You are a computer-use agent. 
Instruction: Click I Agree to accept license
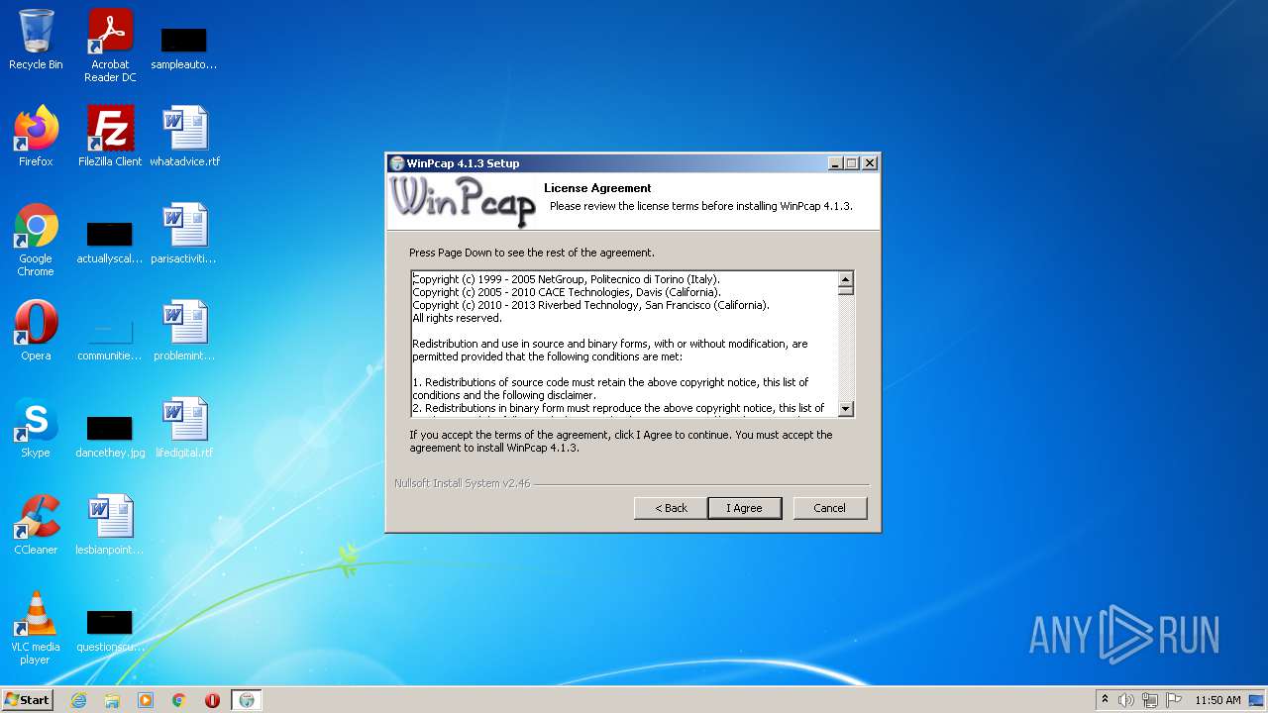click(745, 508)
